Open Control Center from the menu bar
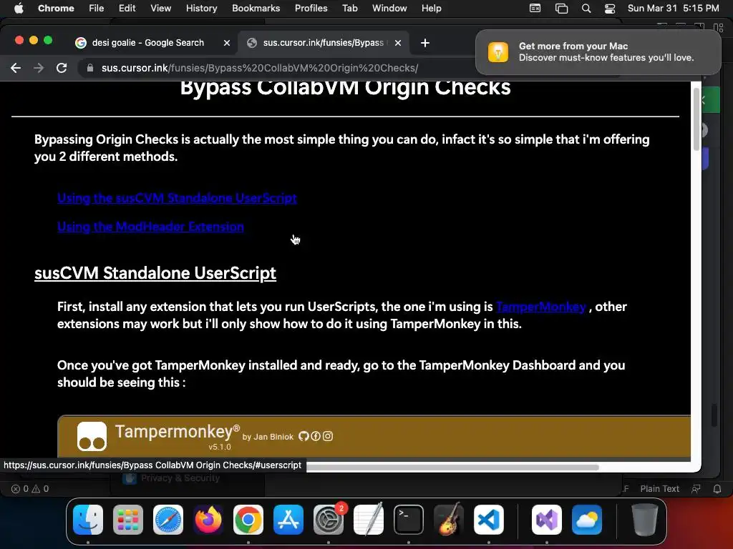Screen dimensions: 733x549 coord(610,9)
